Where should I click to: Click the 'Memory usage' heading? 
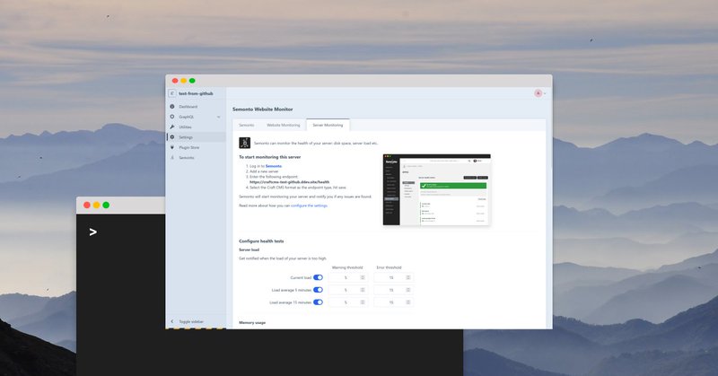(x=252, y=322)
